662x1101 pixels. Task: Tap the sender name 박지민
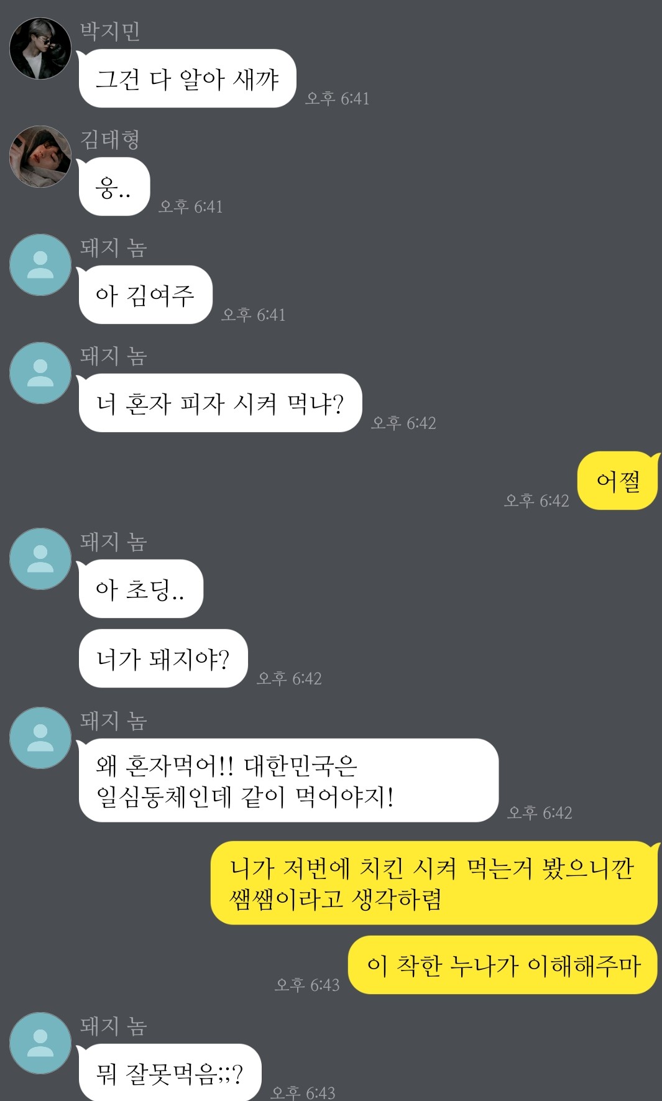pos(110,31)
